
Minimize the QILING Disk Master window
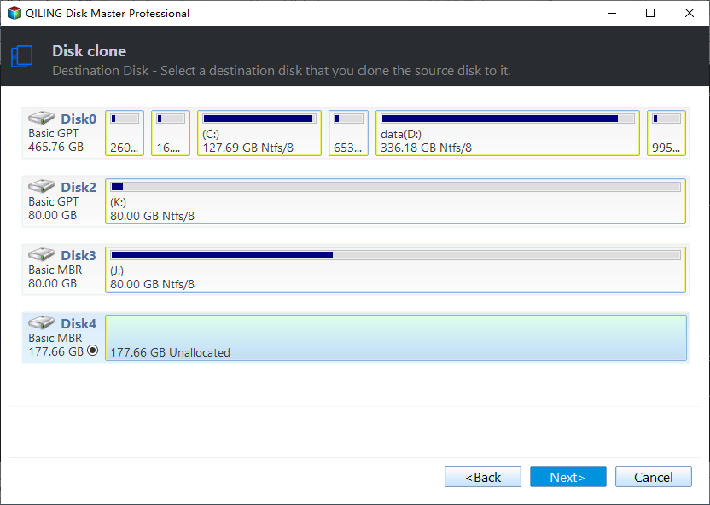612,13
